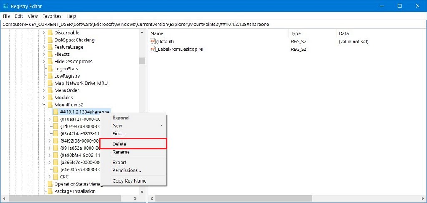The width and height of the screenshot is (427, 203).
Task: Choose Copy Key Name from context menu
Action: pos(133,180)
